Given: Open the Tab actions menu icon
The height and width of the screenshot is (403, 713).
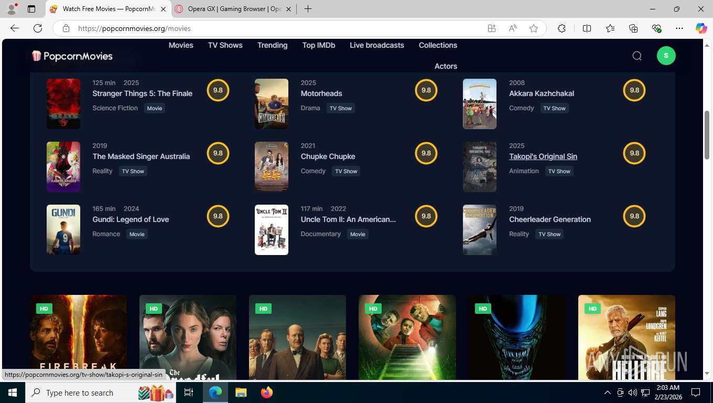Looking at the screenshot, I should pos(31,9).
